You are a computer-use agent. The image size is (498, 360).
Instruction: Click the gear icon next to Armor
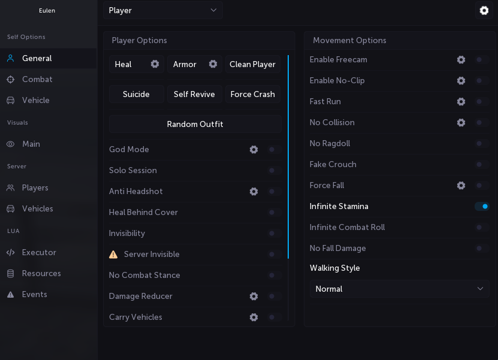coord(213,64)
